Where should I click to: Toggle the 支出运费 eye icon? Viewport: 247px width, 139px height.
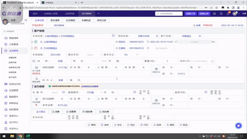[36, 99]
